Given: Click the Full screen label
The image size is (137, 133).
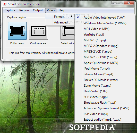Looking at the screenshot, I should [x=17, y=43].
